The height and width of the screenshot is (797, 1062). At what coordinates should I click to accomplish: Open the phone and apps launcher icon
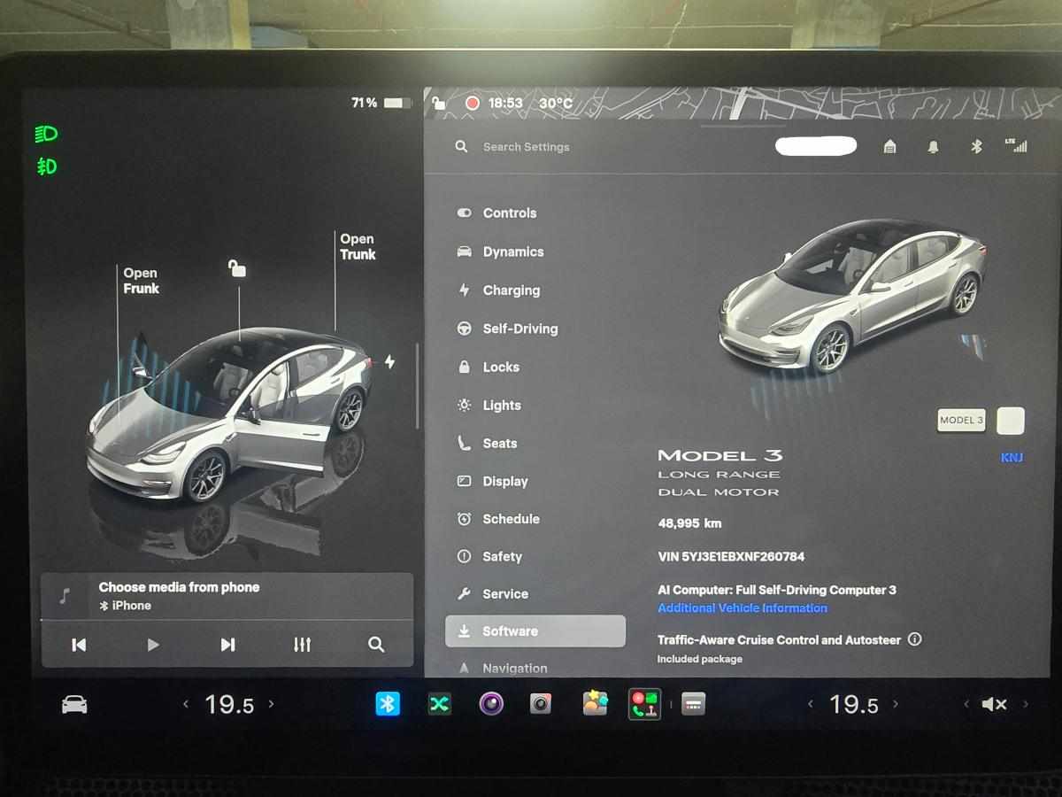(644, 704)
